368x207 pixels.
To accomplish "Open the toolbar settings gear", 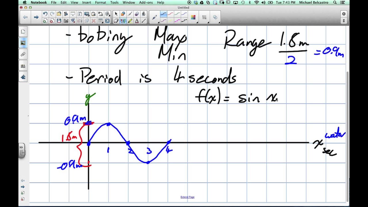I will (344, 14).
